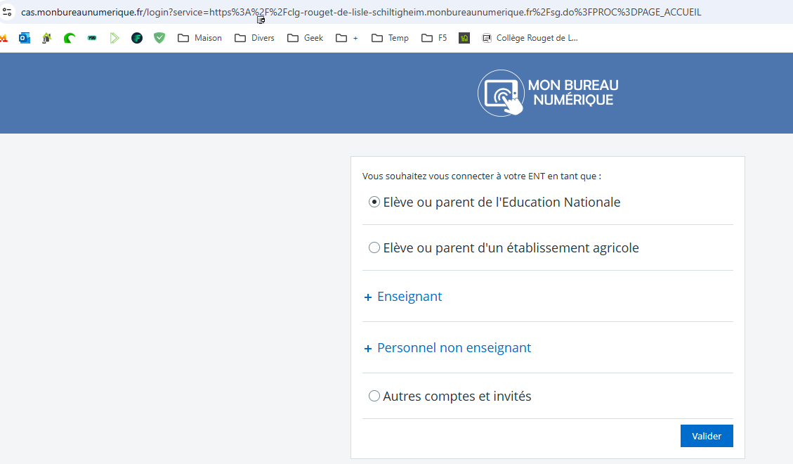
Task: Open the Divers bookmarks folder
Action: pos(254,38)
